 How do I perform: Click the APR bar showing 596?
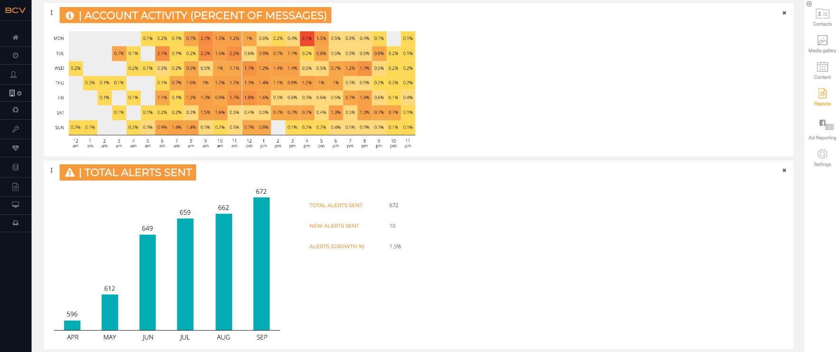coord(72,325)
